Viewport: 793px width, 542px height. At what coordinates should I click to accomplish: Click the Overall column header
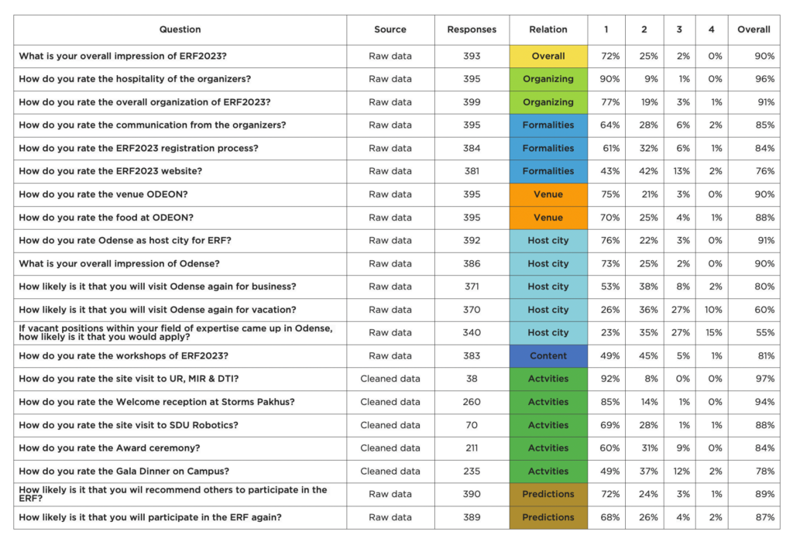(x=754, y=29)
